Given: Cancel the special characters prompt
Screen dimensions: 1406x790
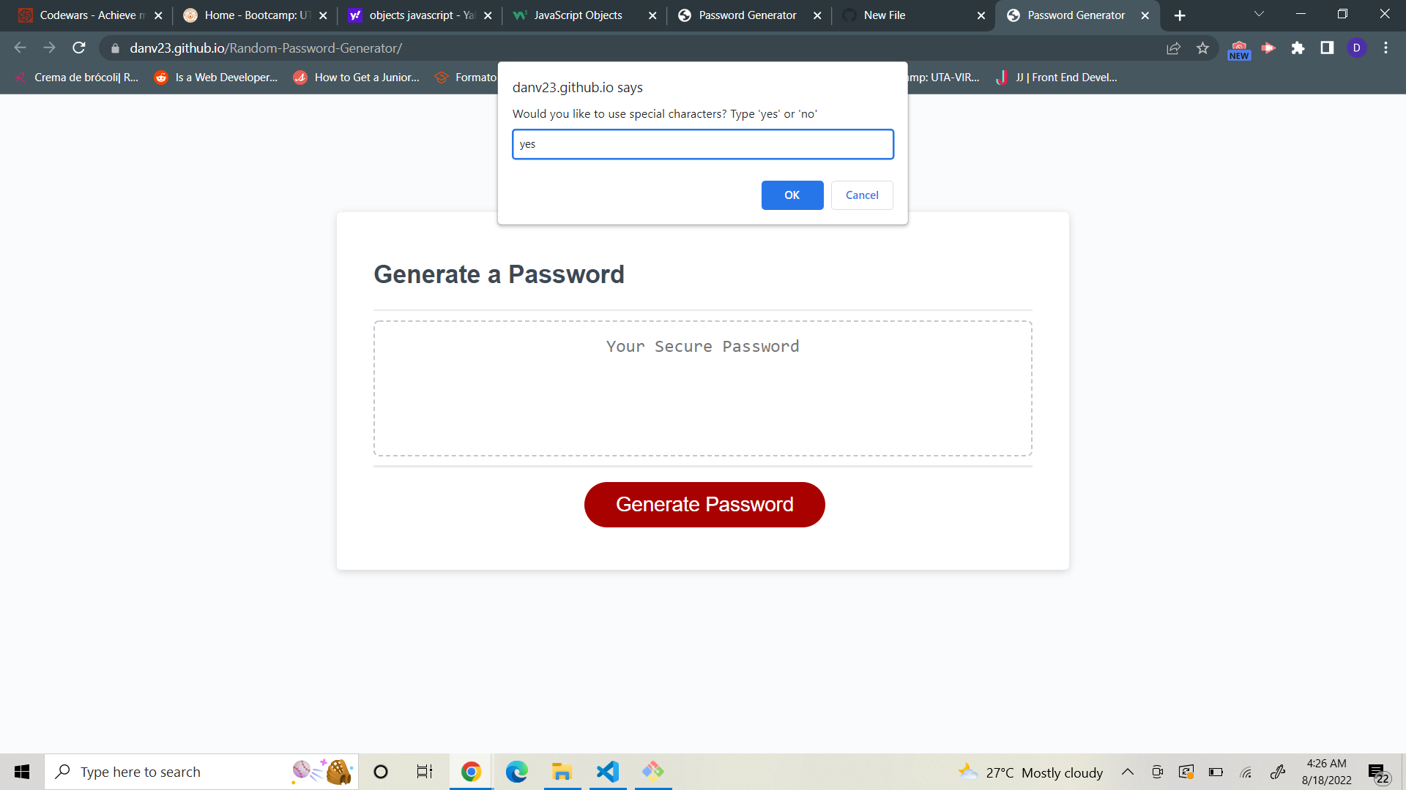Looking at the screenshot, I should pyautogui.click(x=862, y=195).
